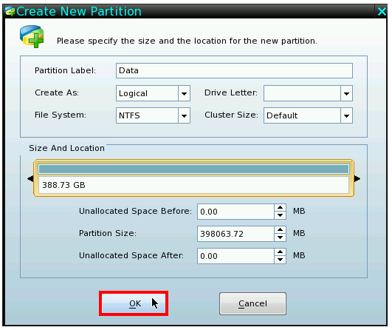
Task: Increase Unallocated Space After value
Action: click(280, 252)
